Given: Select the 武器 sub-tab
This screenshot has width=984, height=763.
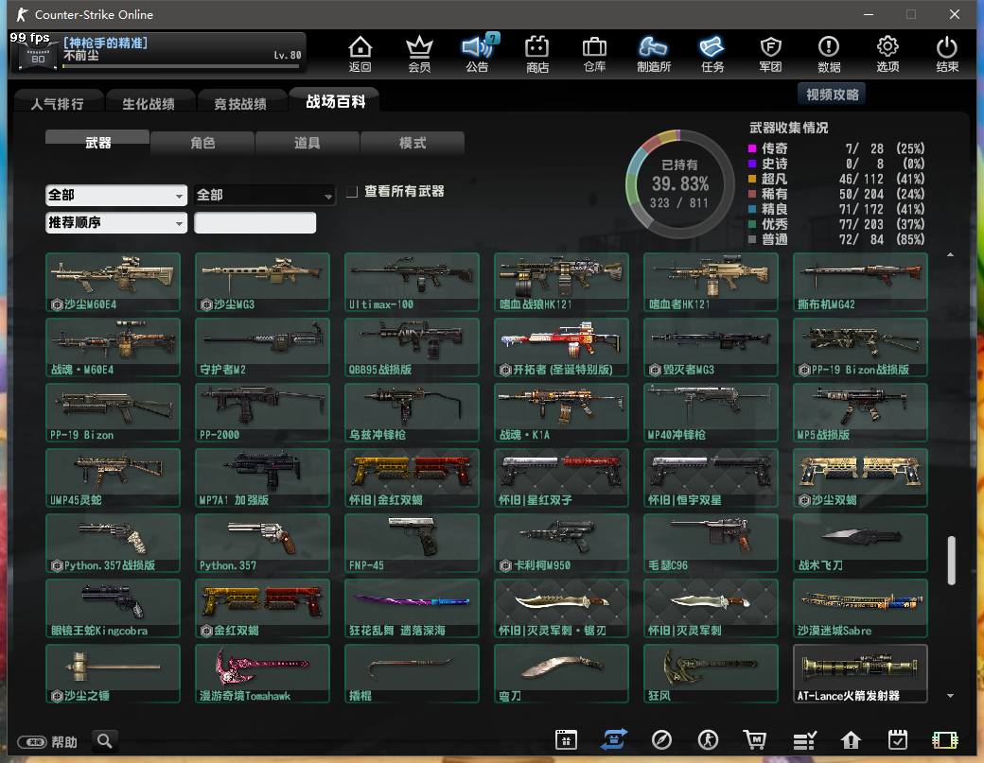Looking at the screenshot, I should 97,142.
